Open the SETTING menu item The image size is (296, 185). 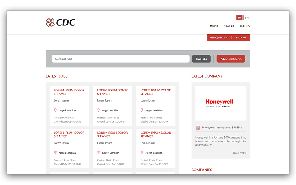(245, 26)
